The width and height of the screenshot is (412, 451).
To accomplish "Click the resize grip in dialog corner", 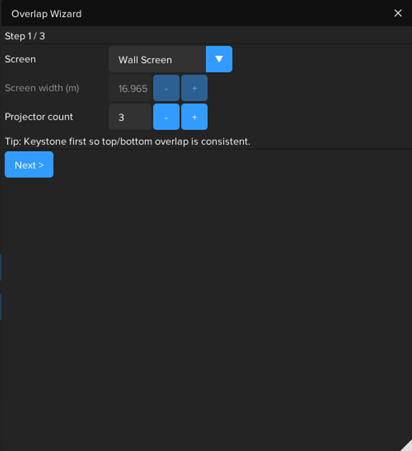I will pyautogui.click(x=406, y=445).
